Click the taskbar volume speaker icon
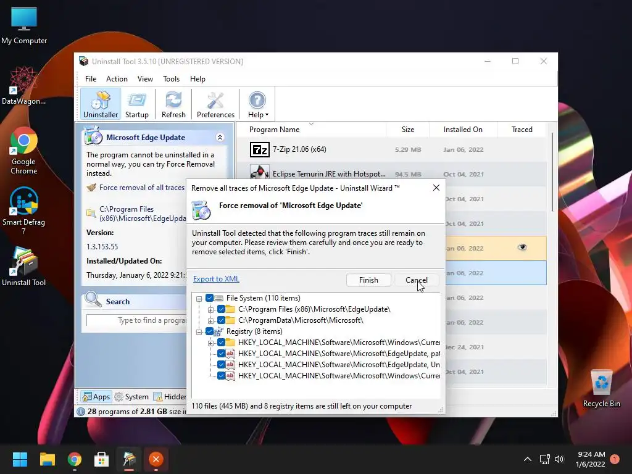Viewport: 632px width, 474px height. tap(559, 459)
